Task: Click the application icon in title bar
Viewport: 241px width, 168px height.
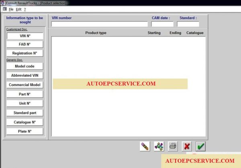Action: (x=2, y=3)
